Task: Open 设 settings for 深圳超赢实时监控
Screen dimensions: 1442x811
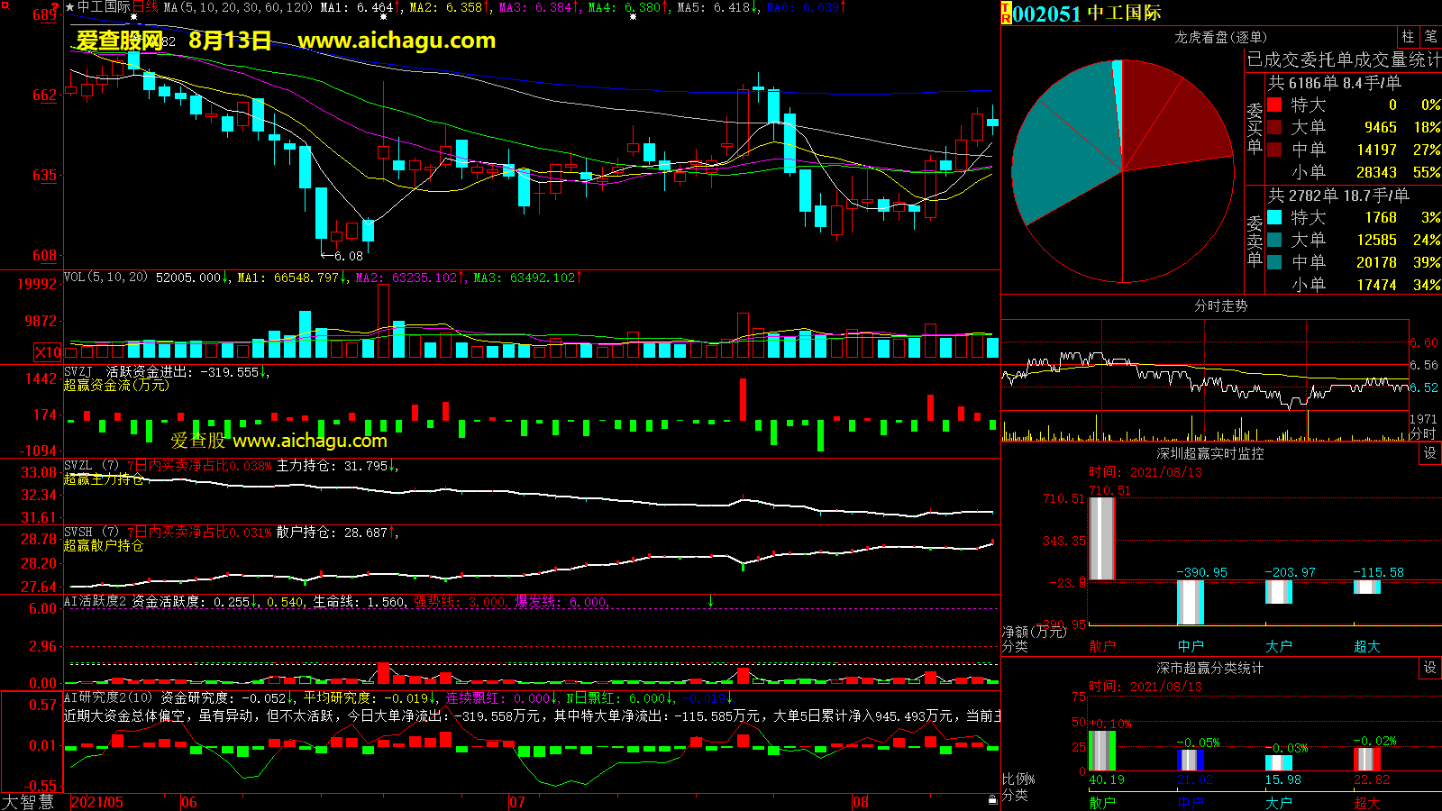Action: tap(1430, 453)
